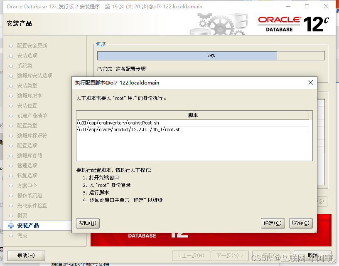Select 配置选项 step in sidebar
This screenshot has width=339, height=266.
(x=27, y=146)
